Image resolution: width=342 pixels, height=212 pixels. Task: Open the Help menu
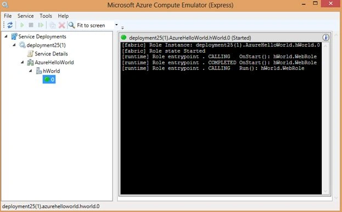(x=63, y=16)
